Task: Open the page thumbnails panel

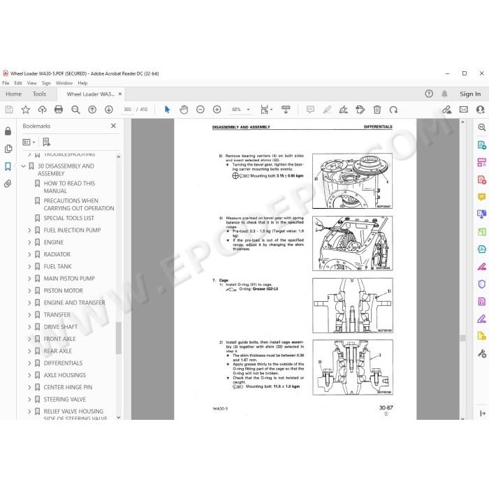Action: tap(8, 149)
